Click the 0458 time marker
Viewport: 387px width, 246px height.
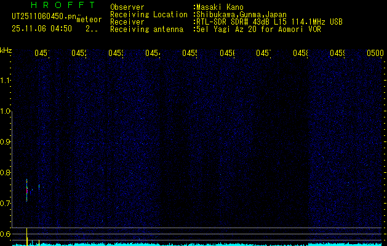point(300,53)
